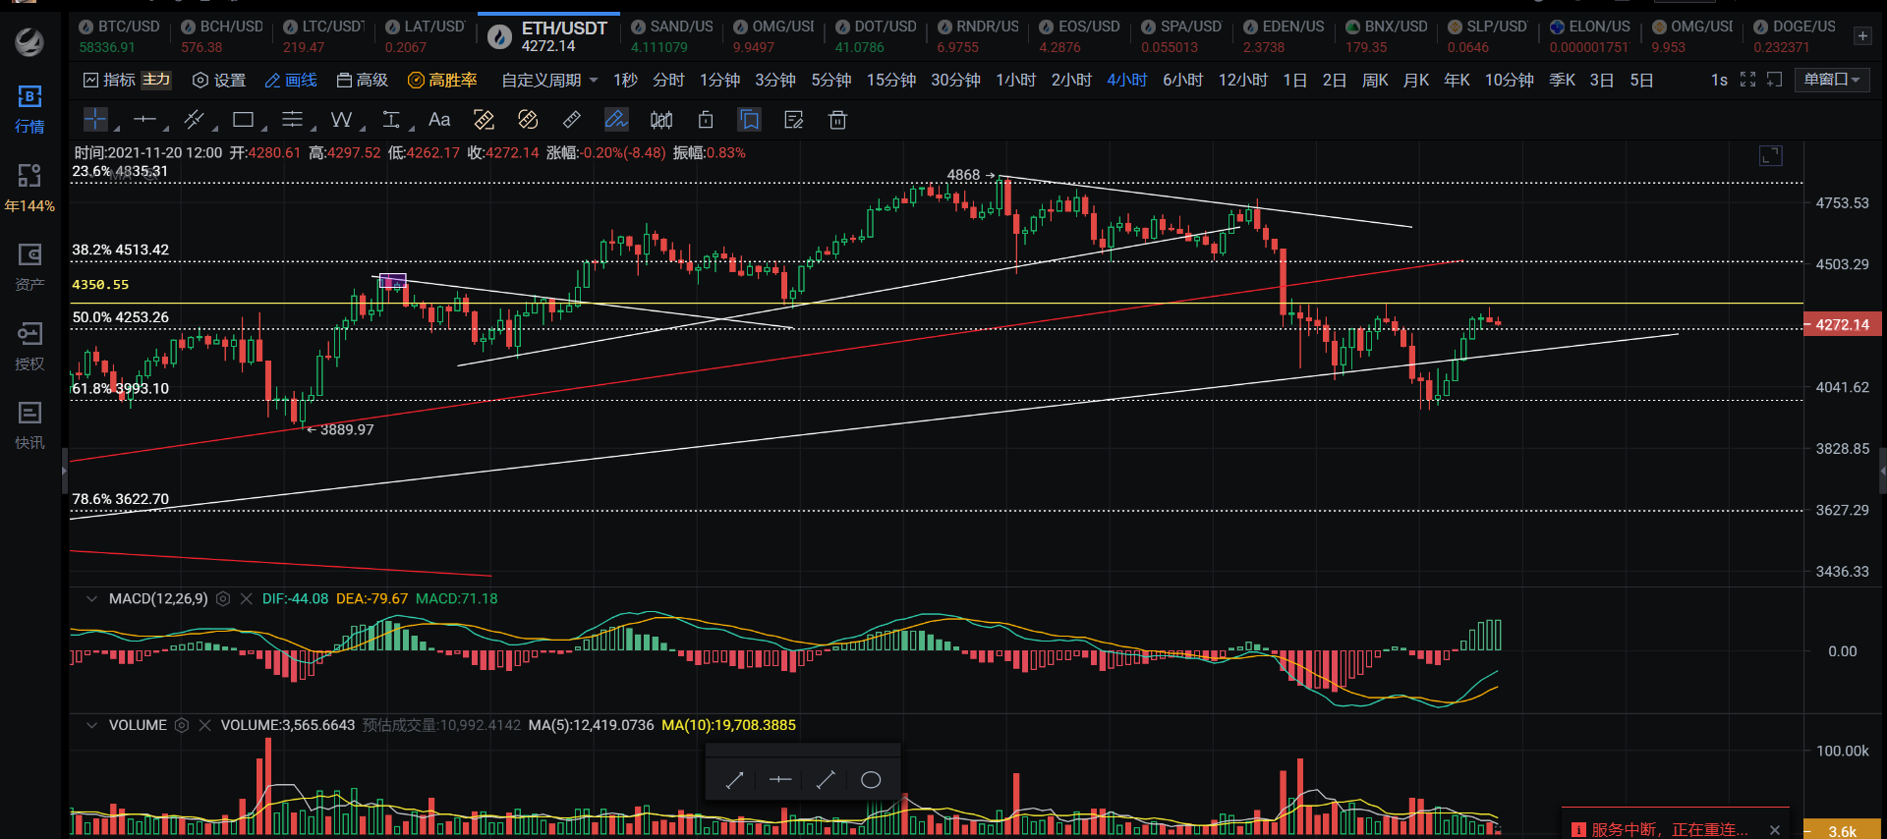This screenshot has height=839, width=1887.
Task: Select the rectangle shape drawing tool
Action: click(243, 120)
